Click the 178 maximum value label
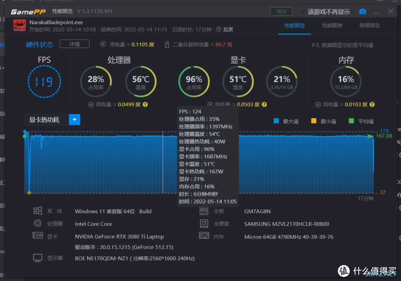Image resolution: width=401 pixels, height=281 pixels. pos(384,131)
